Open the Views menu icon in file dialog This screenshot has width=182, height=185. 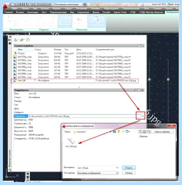(x=127, y=132)
